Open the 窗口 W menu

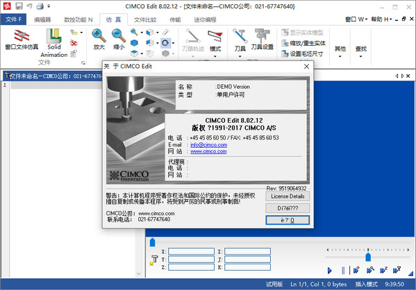(x=356, y=19)
